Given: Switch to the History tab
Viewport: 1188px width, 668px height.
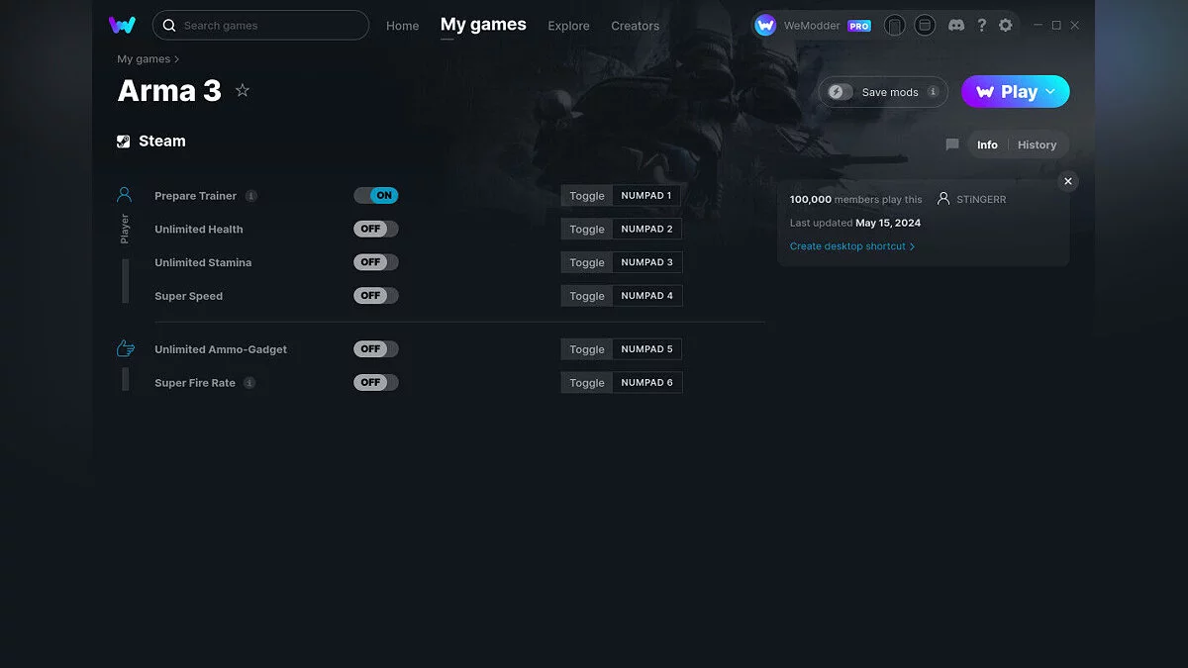Looking at the screenshot, I should coord(1037,144).
